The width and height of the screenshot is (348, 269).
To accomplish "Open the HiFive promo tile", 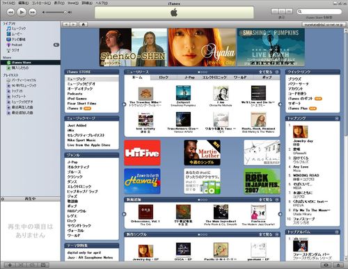I will pyautogui.click(x=142, y=152).
